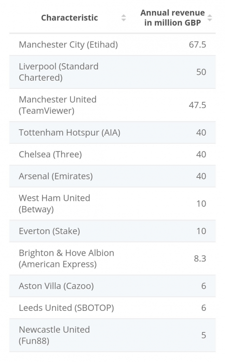The width and height of the screenshot is (225, 362).
Task: Select West Ham United (Betway) row
Action: (112, 204)
